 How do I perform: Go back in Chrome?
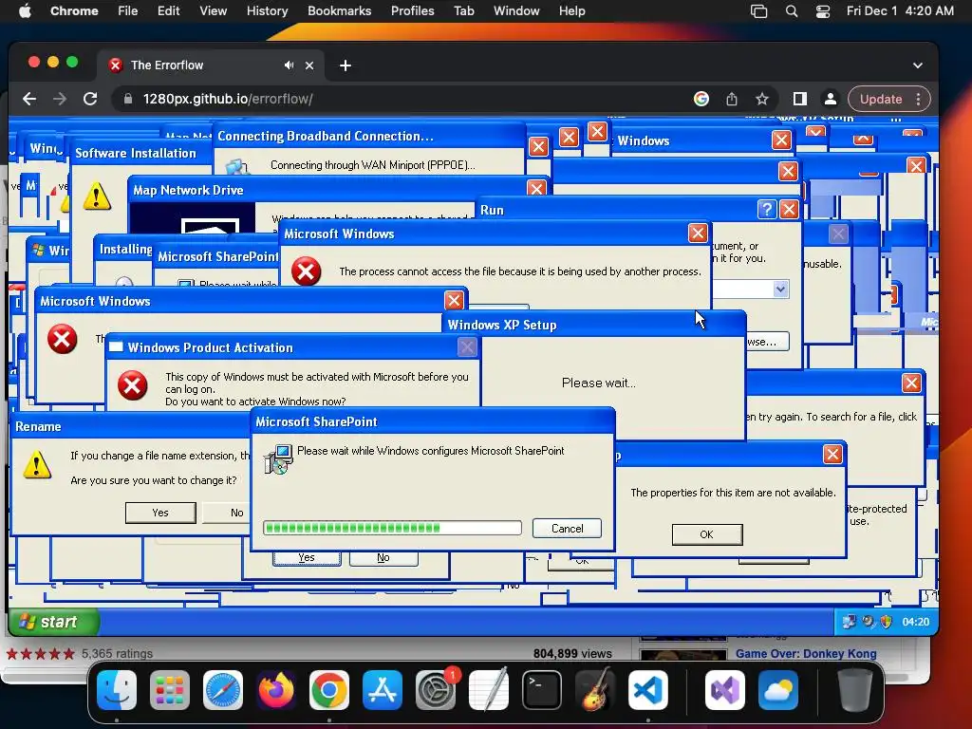[29, 99]
